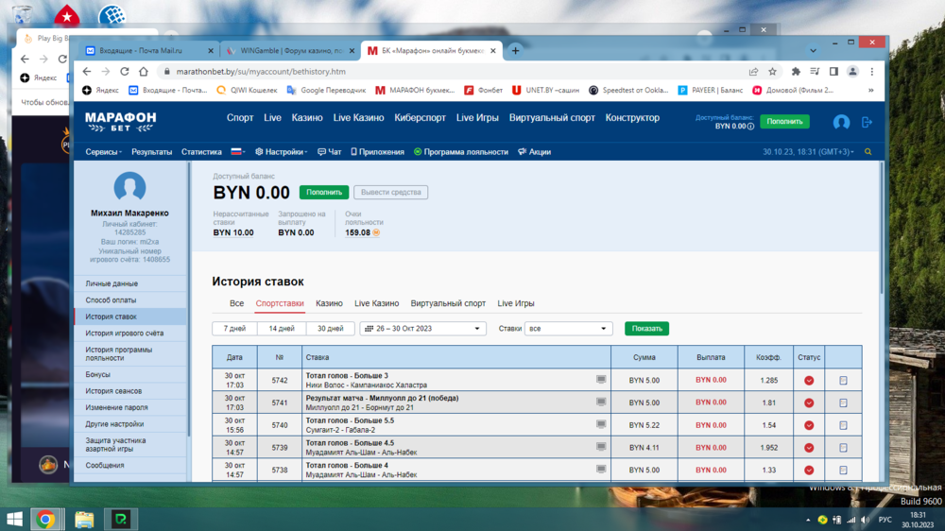Click the Marathon Bet logo
Image resolution: width=945 pixels, height=531 pixels.
click(x=120, y=121)
